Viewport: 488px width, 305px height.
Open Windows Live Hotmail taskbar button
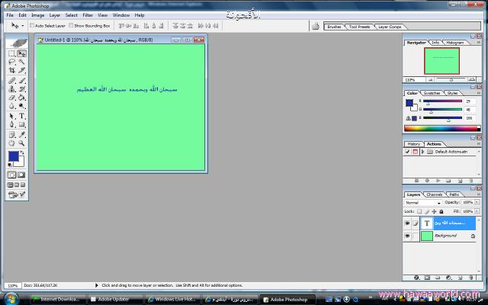coord(172,299)
